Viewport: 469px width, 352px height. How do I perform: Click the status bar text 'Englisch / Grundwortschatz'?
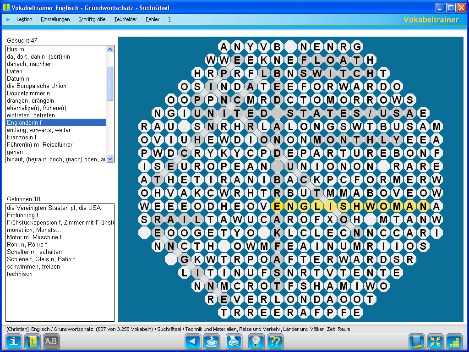pos(62,329)
